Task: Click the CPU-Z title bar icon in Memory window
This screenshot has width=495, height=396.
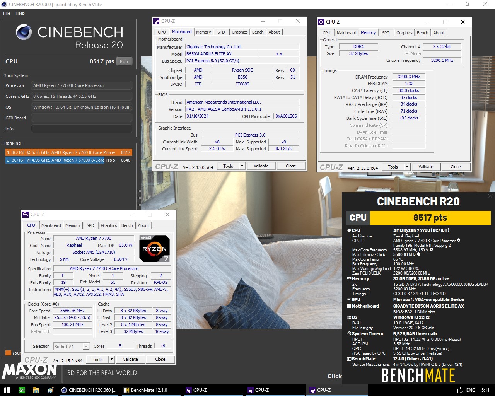Action: [321, 22]
